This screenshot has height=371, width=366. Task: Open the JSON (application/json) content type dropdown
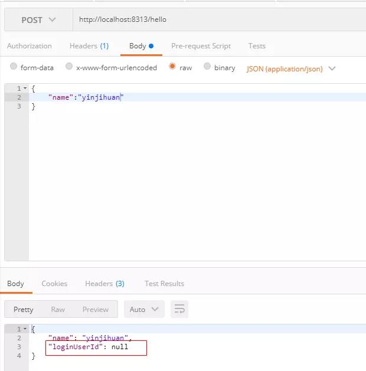291,69
